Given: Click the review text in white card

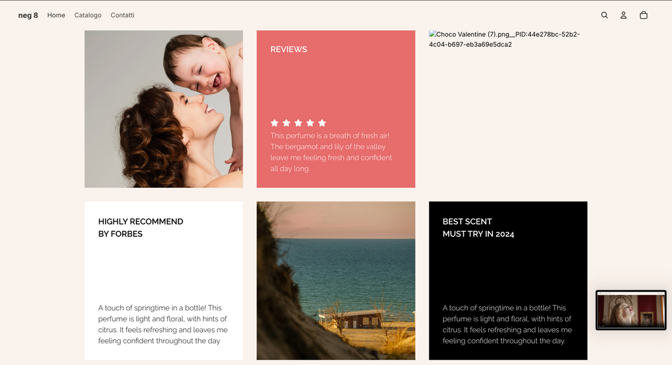Looking at the screenshot, I should tap(163, 324).
